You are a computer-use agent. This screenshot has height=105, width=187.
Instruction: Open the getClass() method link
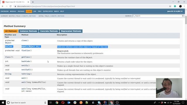[27, 57]
